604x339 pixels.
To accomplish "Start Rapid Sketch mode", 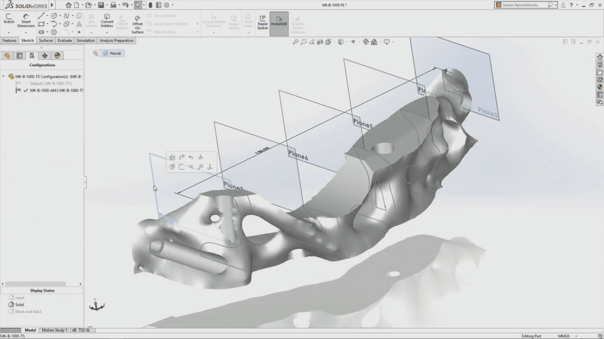I will click(x=262, y=22).
